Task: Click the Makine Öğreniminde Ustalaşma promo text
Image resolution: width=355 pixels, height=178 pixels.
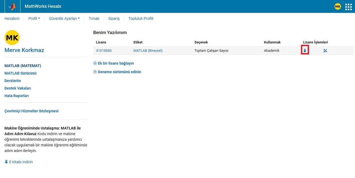Action: (x=46, y=139)
